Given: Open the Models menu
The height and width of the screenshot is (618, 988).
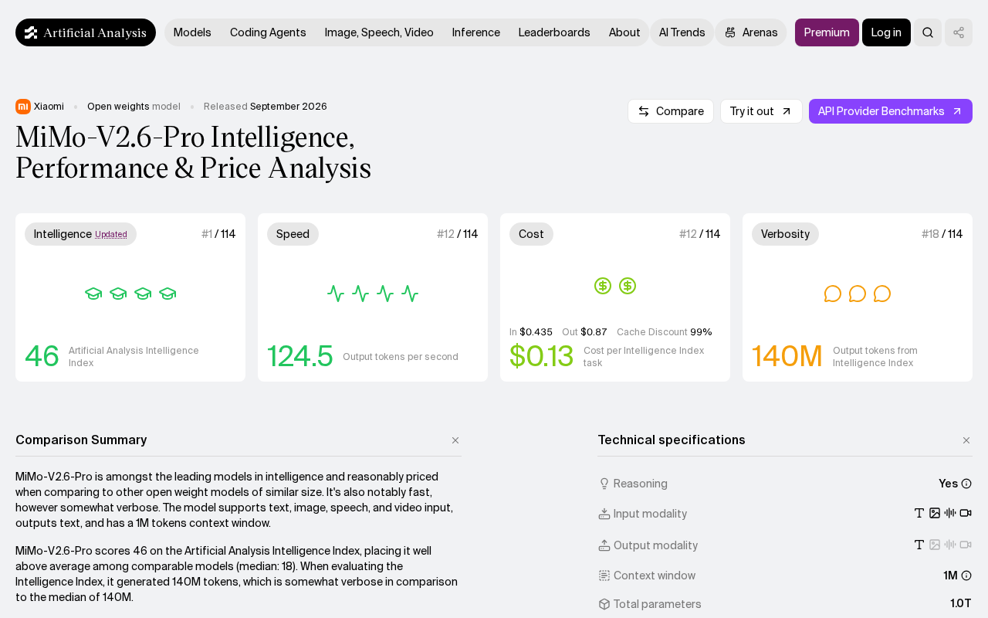Looking at the screenshot, I should 192,32.
